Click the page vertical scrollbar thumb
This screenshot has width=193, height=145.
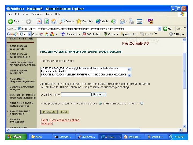click(x=184, y=71)
